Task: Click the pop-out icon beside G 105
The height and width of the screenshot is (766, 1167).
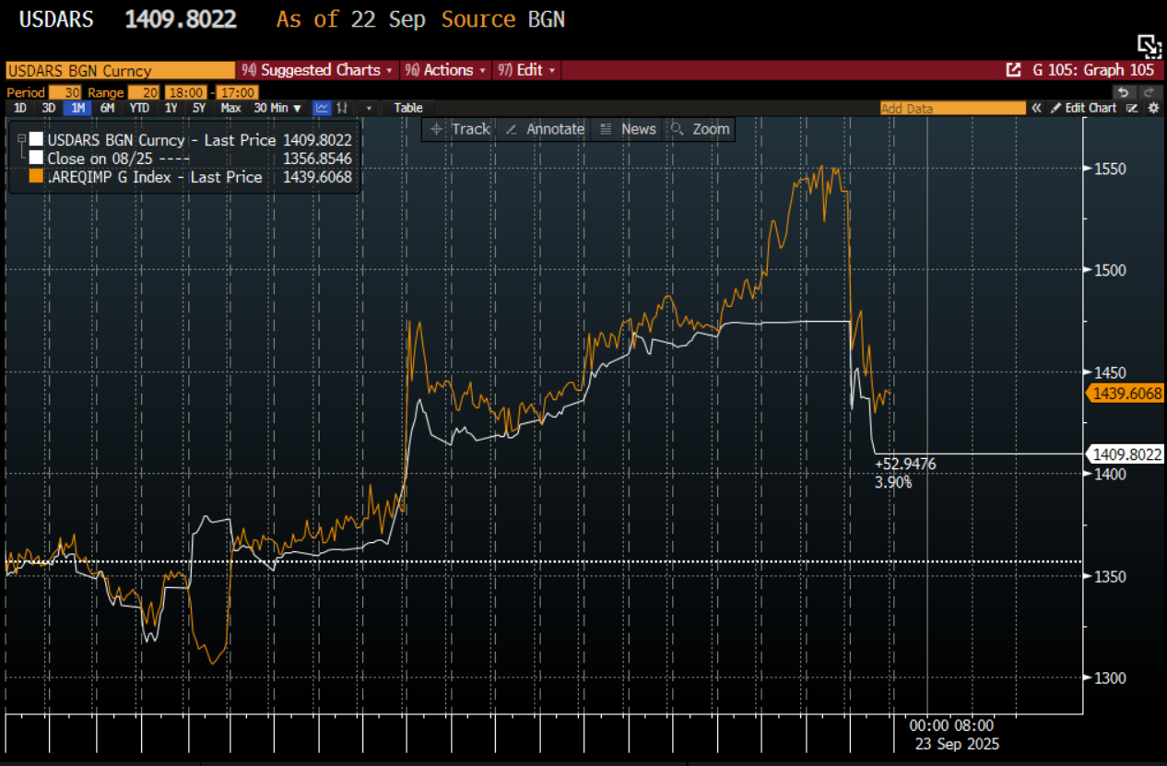Action: point(1013,70)
